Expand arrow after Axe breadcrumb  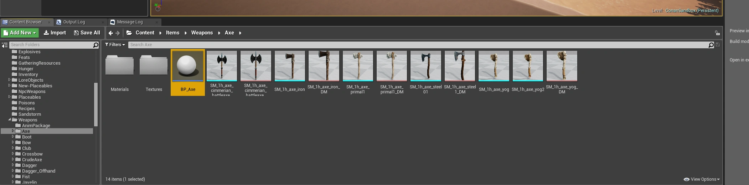(x=240, y=33)
